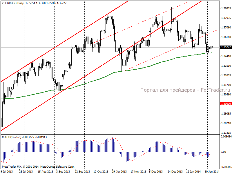Click the MACD 0.009494 scale value

[x=226, y=137]
